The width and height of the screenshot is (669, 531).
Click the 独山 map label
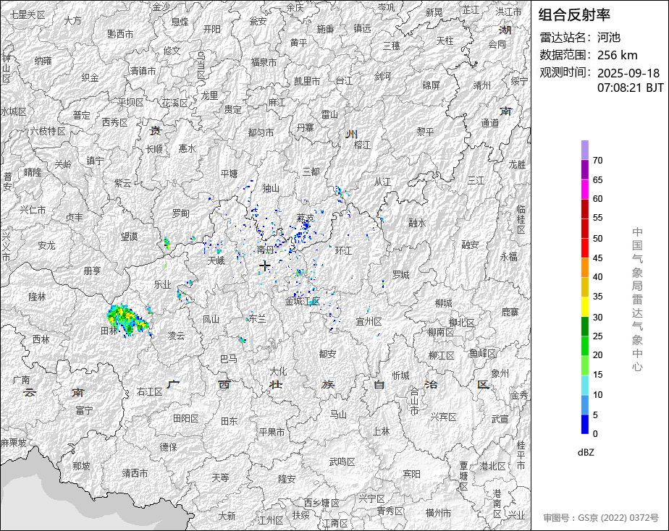click(271, 188)
